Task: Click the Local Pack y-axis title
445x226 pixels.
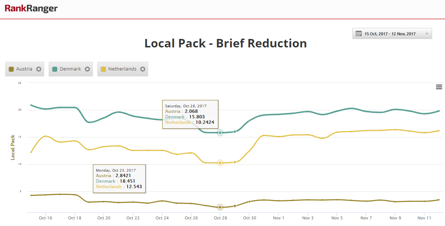Action: (13, 147)
